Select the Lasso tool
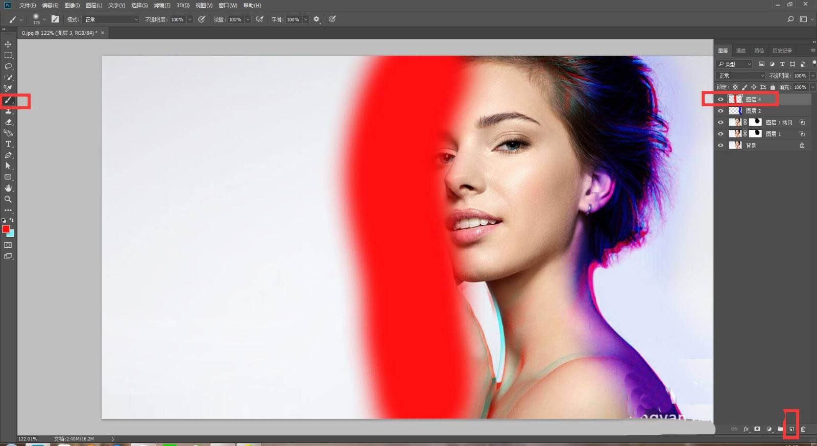This screenshot has width=817, height=446. pyautogui.click(x=8, y=66)
